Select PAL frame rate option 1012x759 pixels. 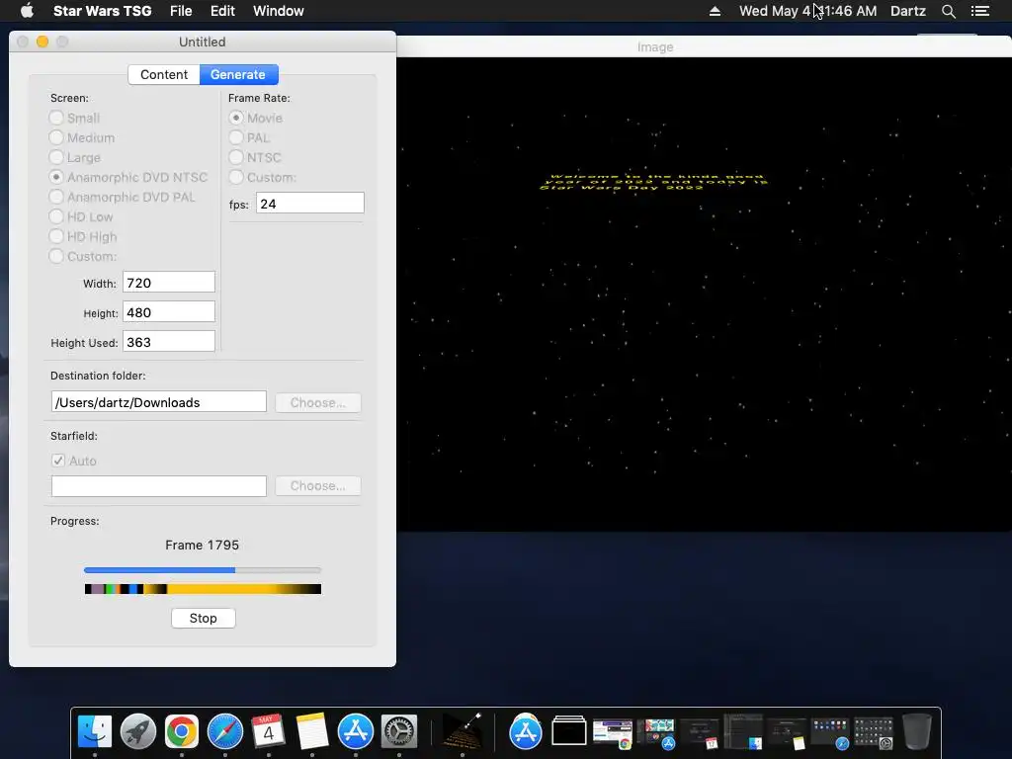coord(236,137)
